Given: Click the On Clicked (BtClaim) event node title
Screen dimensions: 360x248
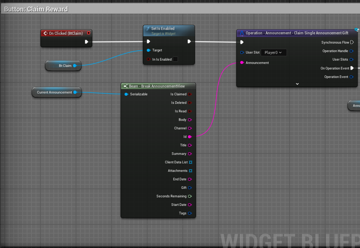Looking at the screenshot, I should [x=66, y=33].
